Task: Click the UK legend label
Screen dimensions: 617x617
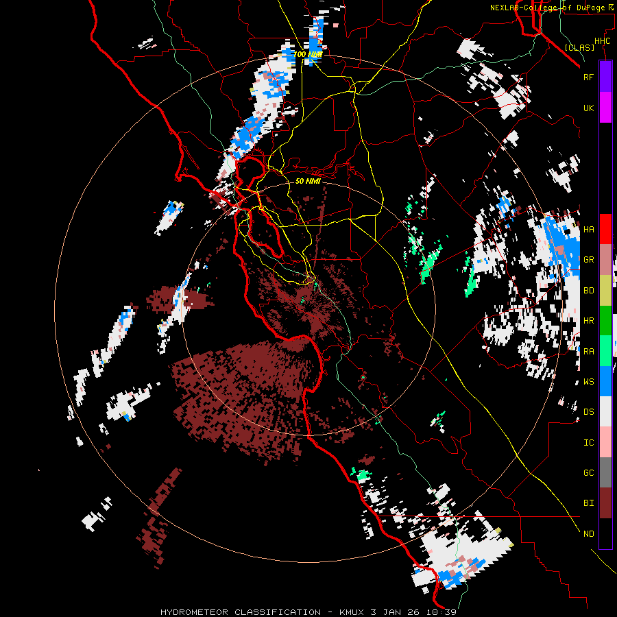Action: (x=588, y=108)
